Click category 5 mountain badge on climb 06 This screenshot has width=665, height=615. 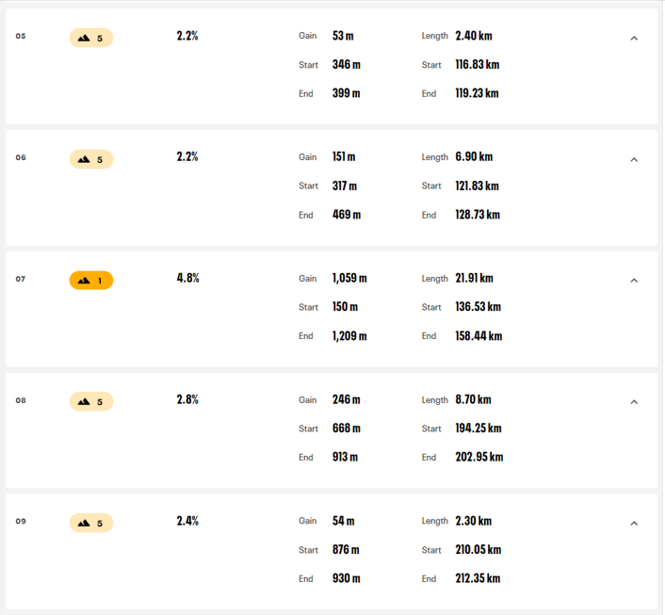91,159
